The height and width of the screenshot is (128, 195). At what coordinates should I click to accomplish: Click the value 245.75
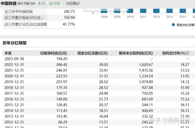69,12
